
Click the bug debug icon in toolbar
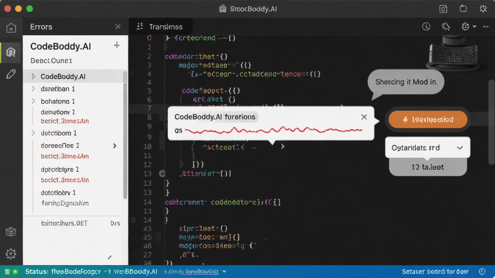(x=446, y=27)
